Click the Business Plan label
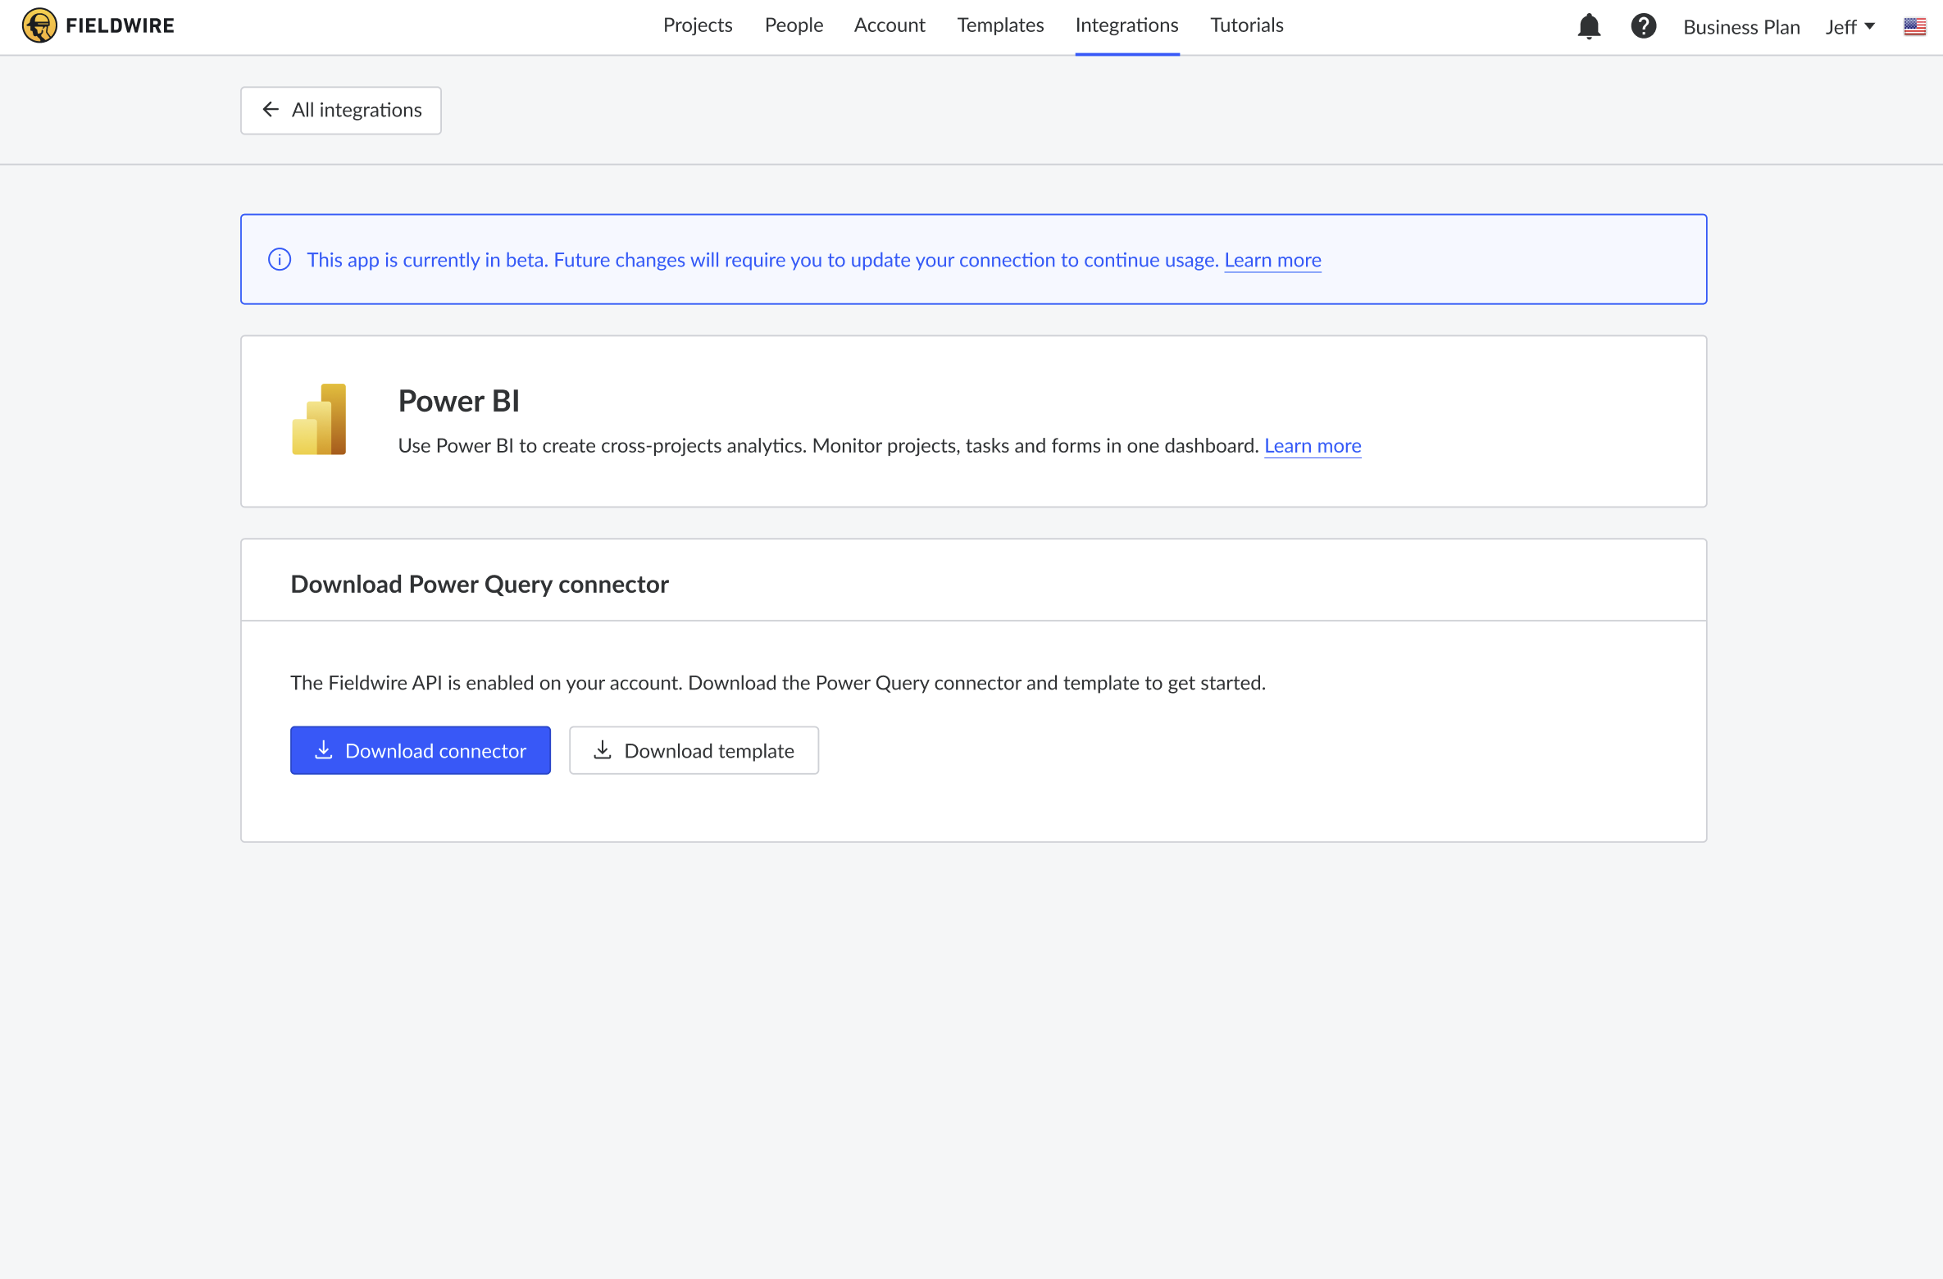The width and height of the screenshot is (1943, 1279). [x=1741, y=27]
